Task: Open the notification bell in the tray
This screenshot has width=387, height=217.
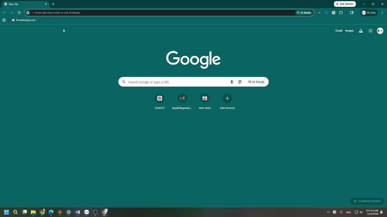Action: click(x=382, y=212)
